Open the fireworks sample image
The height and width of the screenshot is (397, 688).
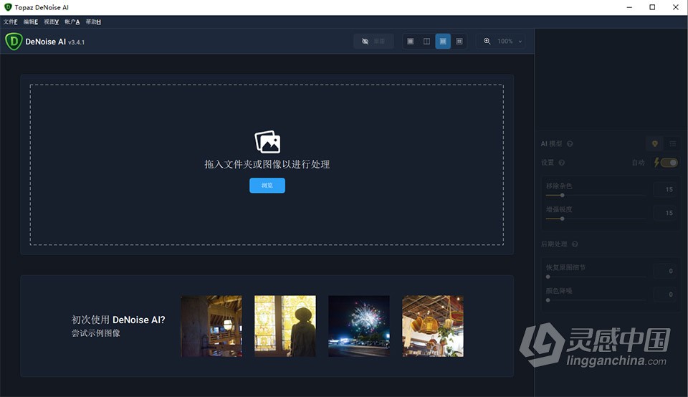click(x=359, y=326)
